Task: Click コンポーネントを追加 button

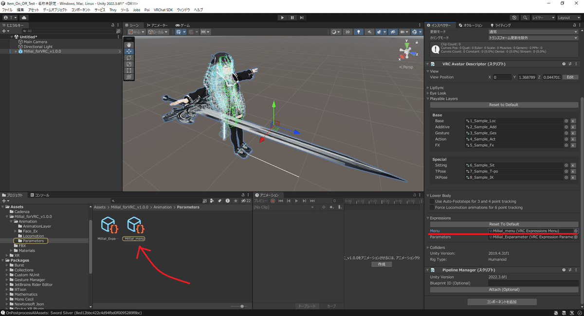Action: (x=502, y=302)
